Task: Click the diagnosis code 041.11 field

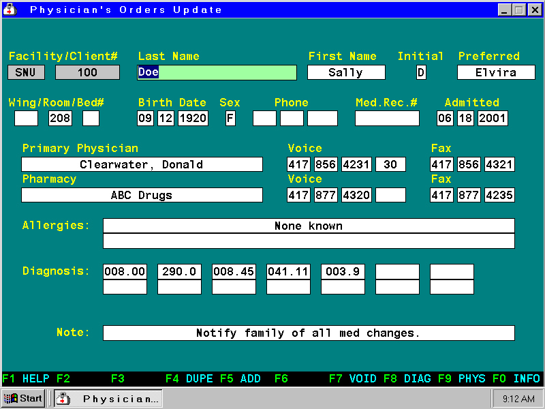Action: tap(288, 271)
